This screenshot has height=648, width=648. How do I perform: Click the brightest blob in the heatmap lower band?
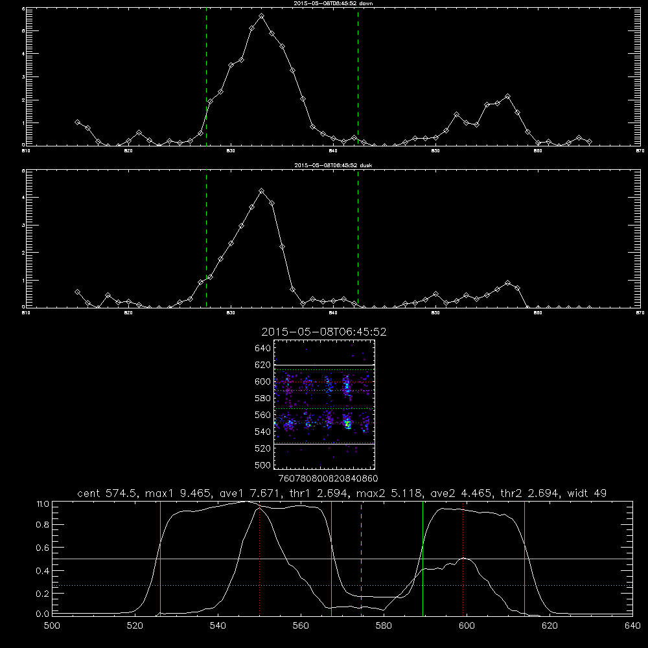(347, 423)
